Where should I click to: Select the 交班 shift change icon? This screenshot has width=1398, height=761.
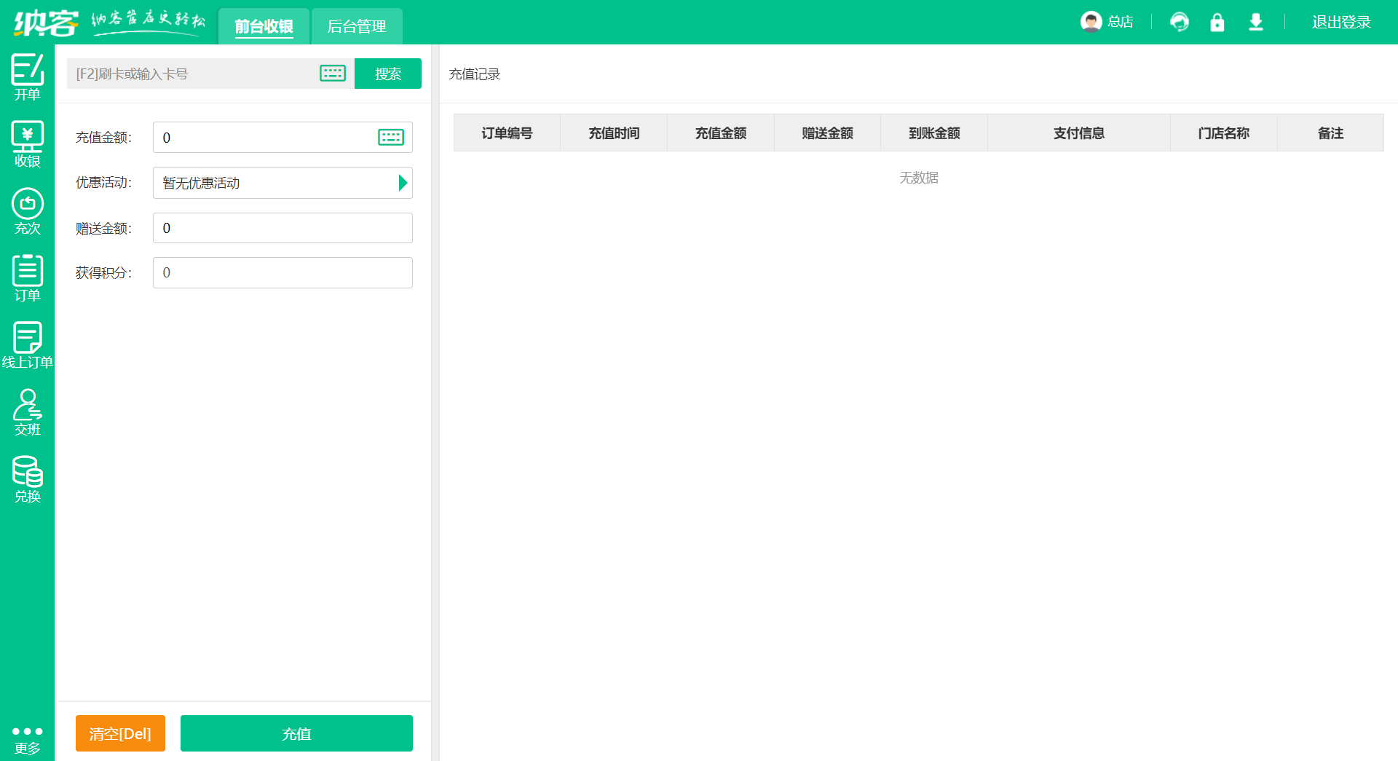pos(27,411)
